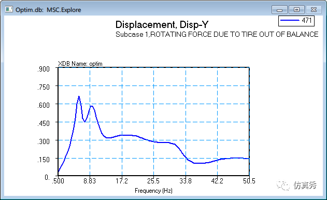Click the curve's highest peak
Screen dimensions: 327x200
pyautogui.click(x=79, y=96)
